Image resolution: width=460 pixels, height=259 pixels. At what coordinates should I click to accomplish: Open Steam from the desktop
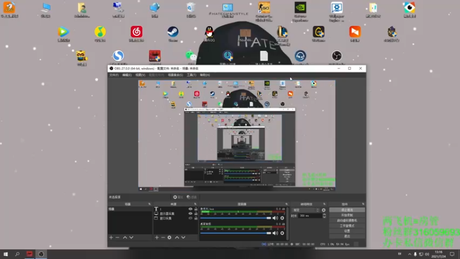coord(173,34)
